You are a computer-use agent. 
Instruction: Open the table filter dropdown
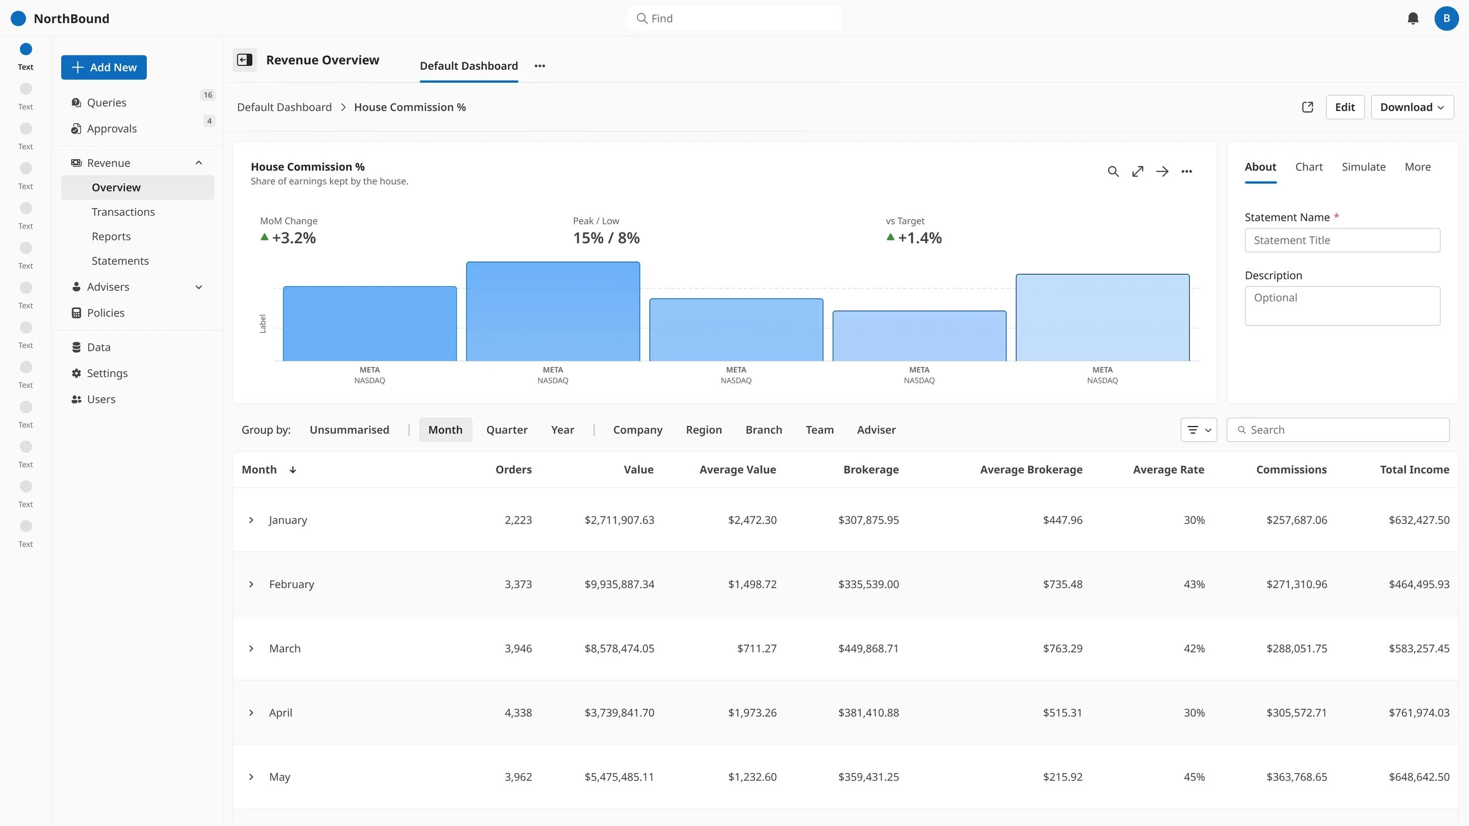tap(1199, 430)
